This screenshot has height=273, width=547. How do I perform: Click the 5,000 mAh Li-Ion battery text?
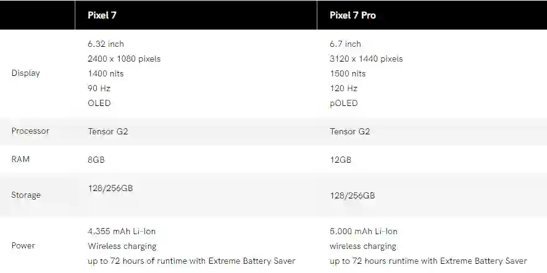pyautogui.click(x=364, y=231)
